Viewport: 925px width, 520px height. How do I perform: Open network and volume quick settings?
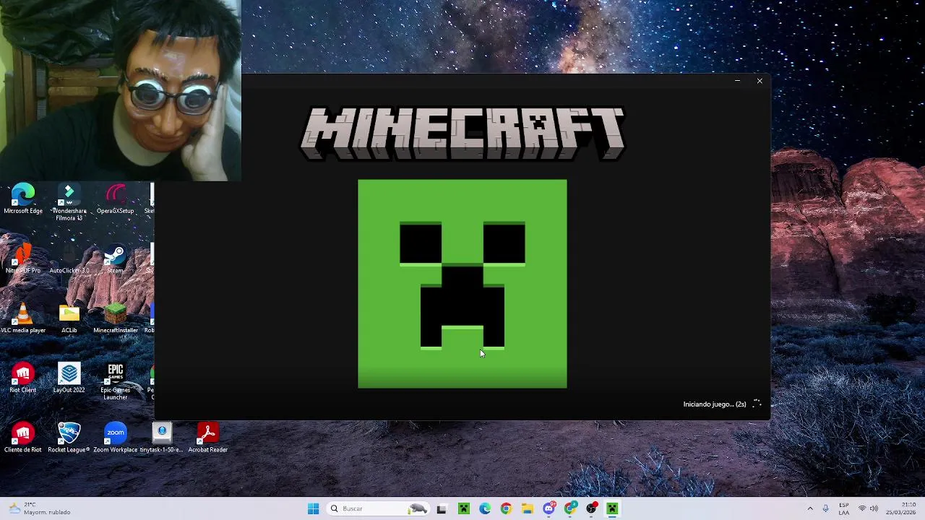coord(868,508)
